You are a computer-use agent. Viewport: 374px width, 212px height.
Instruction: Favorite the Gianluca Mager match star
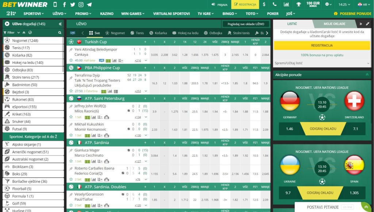click(71, 161)
